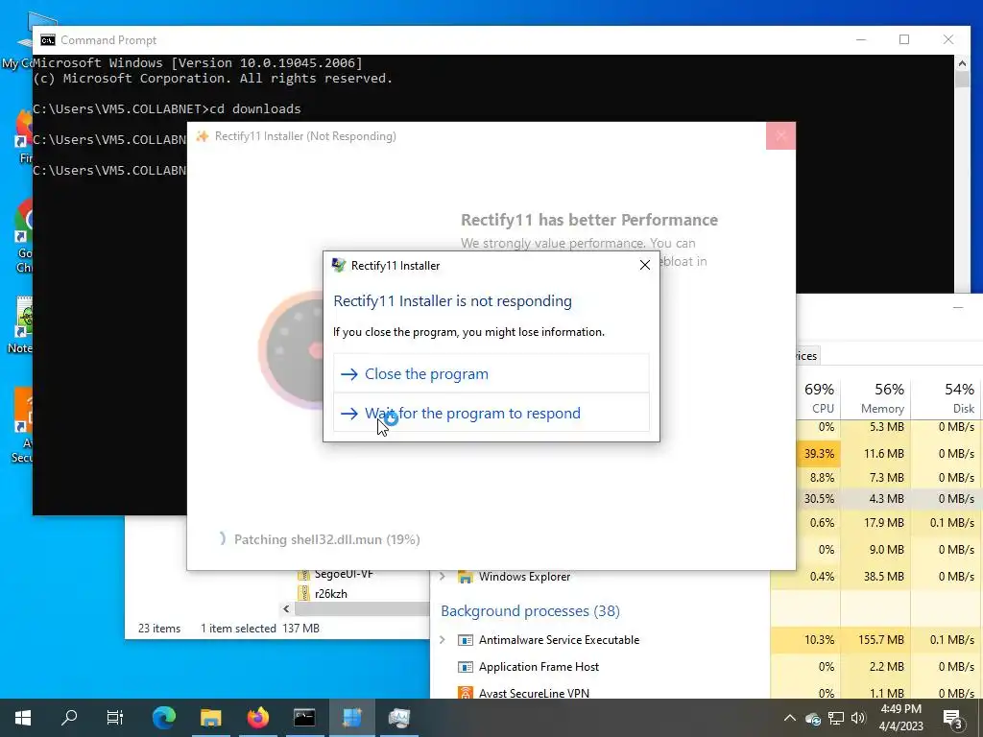
Task: Switch to Task Manager taskbar button
Action: click(398, 718)
